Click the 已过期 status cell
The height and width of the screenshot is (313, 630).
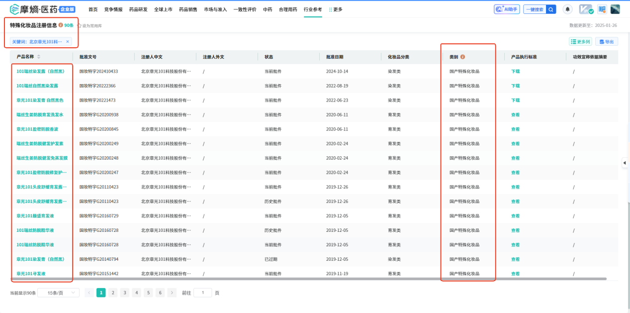coord(271,259)
